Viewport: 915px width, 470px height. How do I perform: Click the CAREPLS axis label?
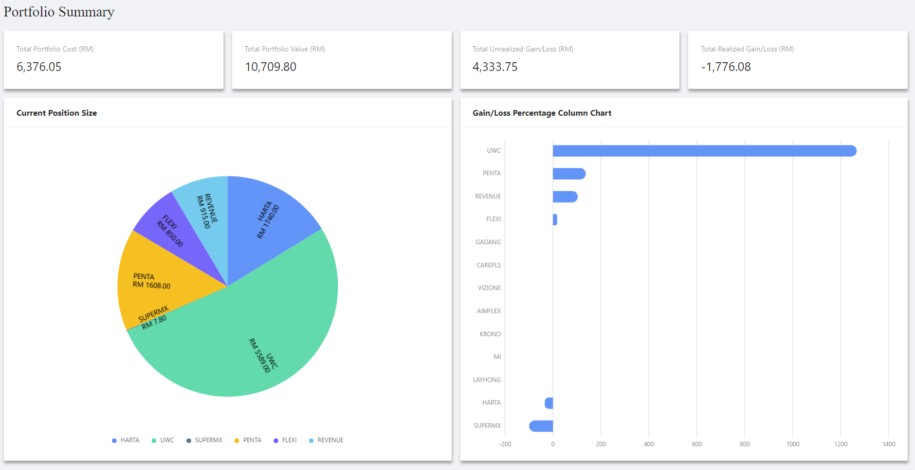[x=488, y=265]
